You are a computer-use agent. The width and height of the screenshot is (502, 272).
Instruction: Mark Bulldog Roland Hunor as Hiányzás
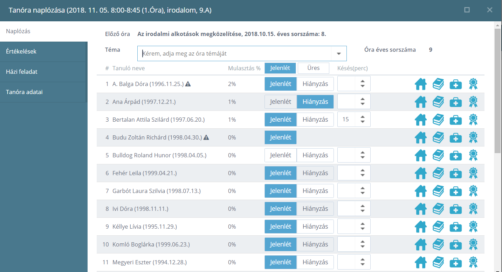coord(315,155)
